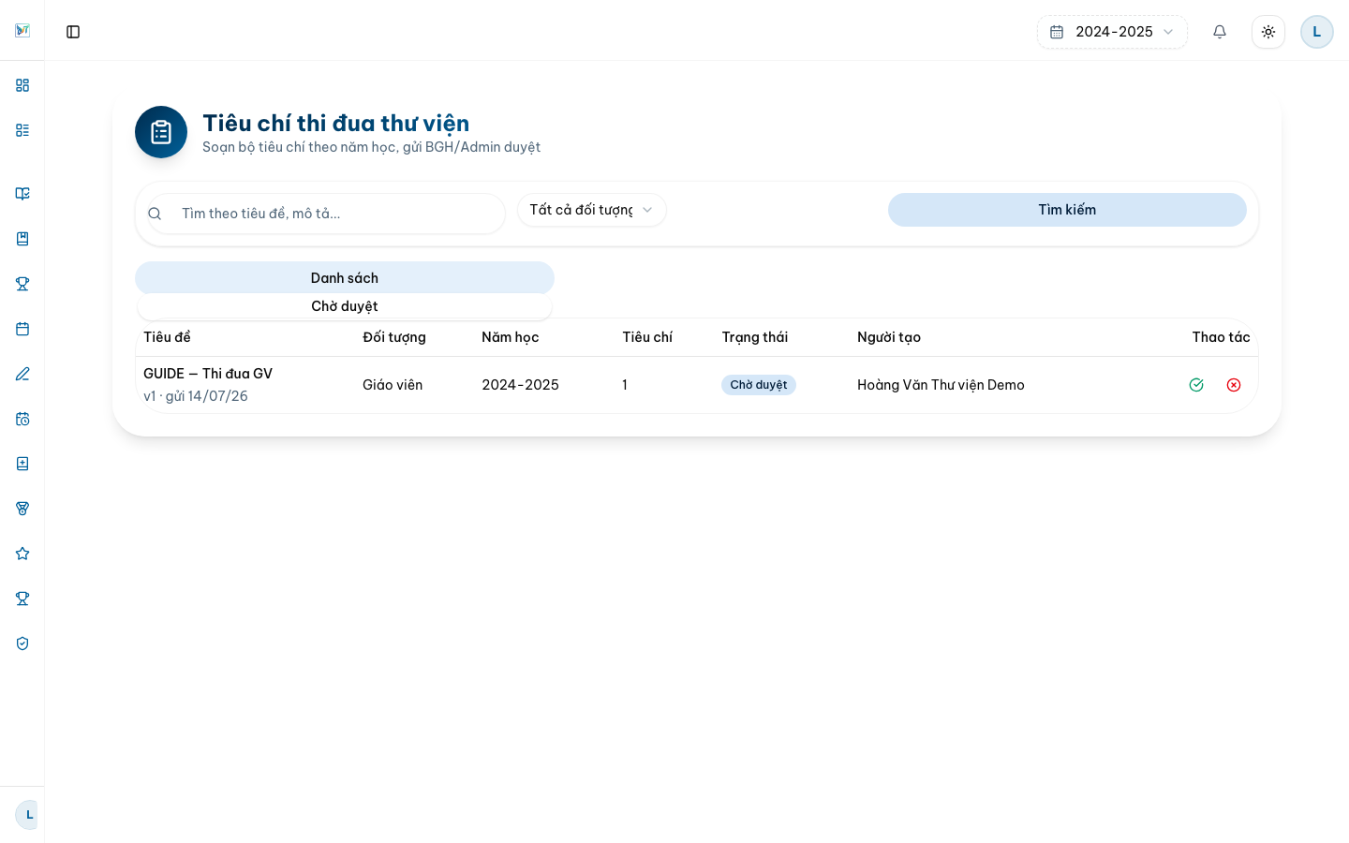
Task: Click the Giáo viên cell
Action: tap(393, 385)
